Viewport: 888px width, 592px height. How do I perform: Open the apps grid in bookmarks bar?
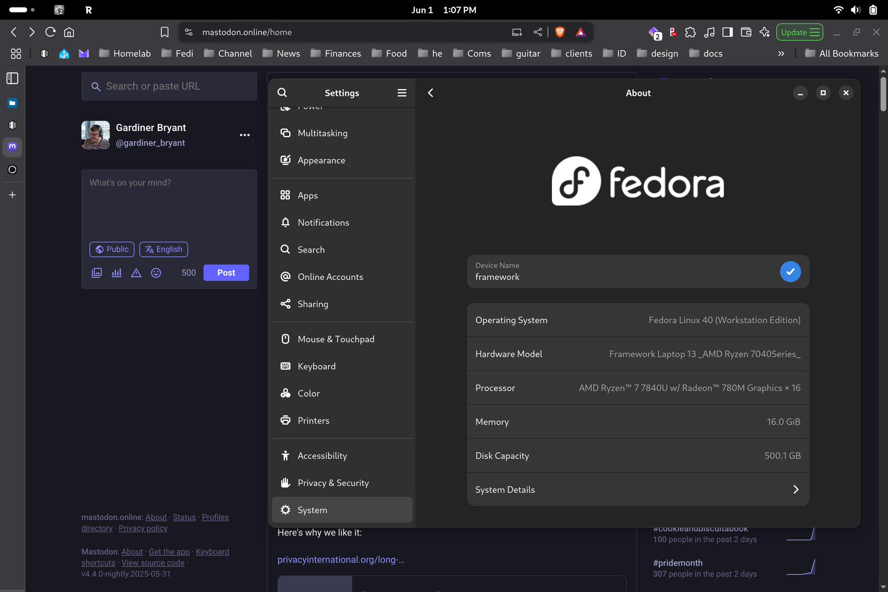(x=16, y=54)
